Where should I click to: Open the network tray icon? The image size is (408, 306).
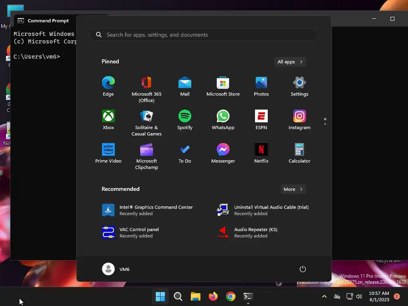pos(349,296)
